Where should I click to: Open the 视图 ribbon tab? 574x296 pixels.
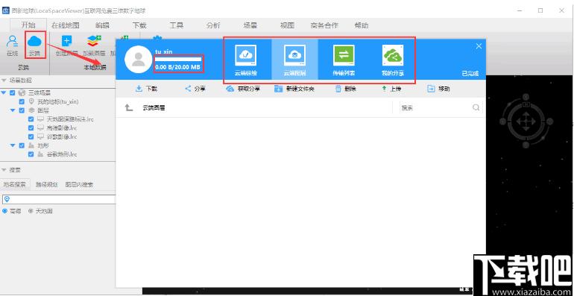[x=287, y=25]
